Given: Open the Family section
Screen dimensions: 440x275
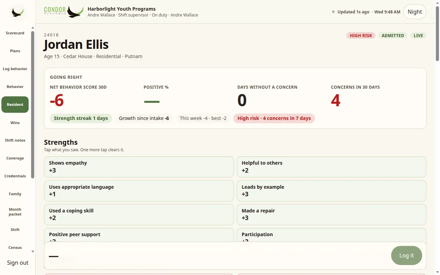Looking at the screenshot, I should point(15,194).
